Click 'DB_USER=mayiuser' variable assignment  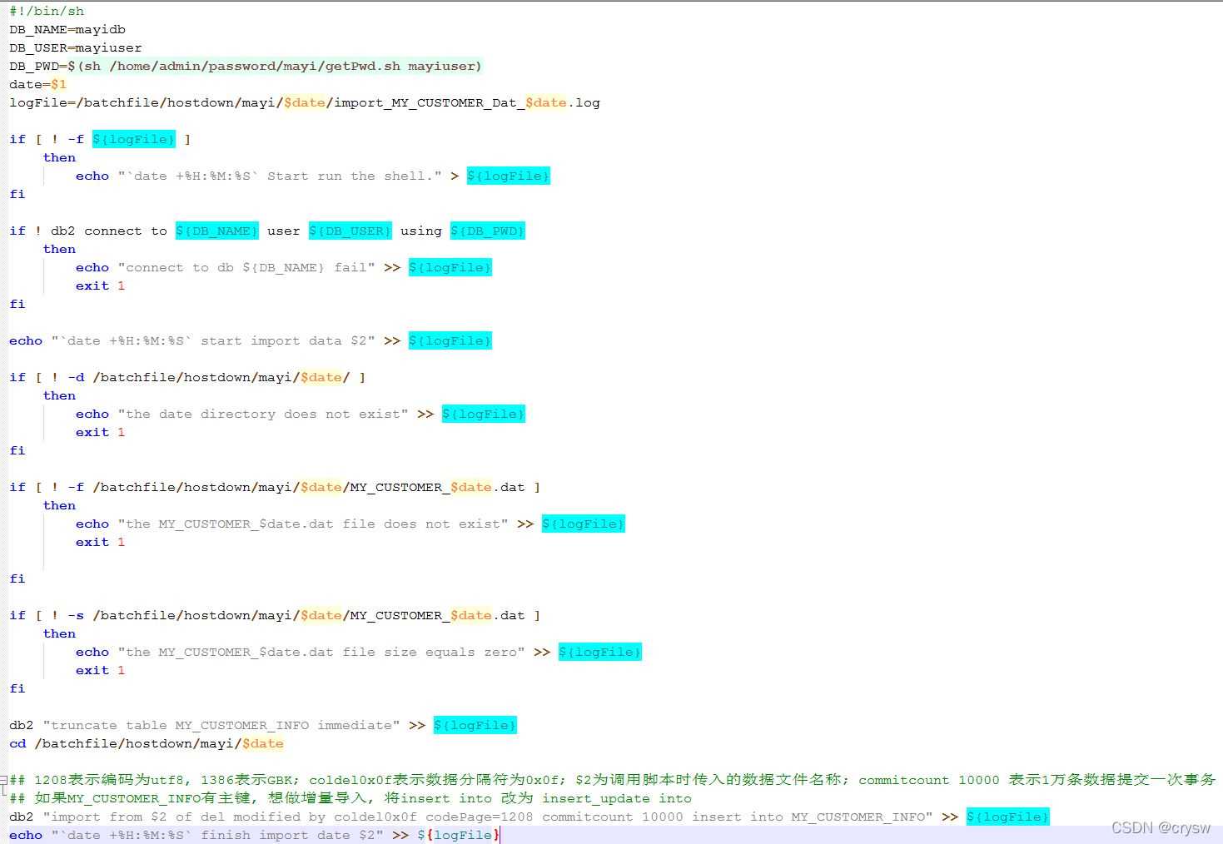point(76,47)
